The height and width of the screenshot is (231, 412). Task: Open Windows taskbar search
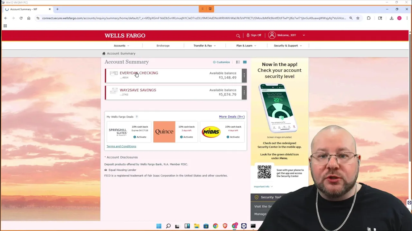click(168, 226)
